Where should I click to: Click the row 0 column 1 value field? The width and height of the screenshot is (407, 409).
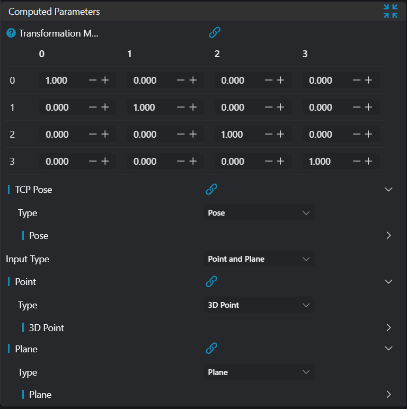click(x=146, y=81)
